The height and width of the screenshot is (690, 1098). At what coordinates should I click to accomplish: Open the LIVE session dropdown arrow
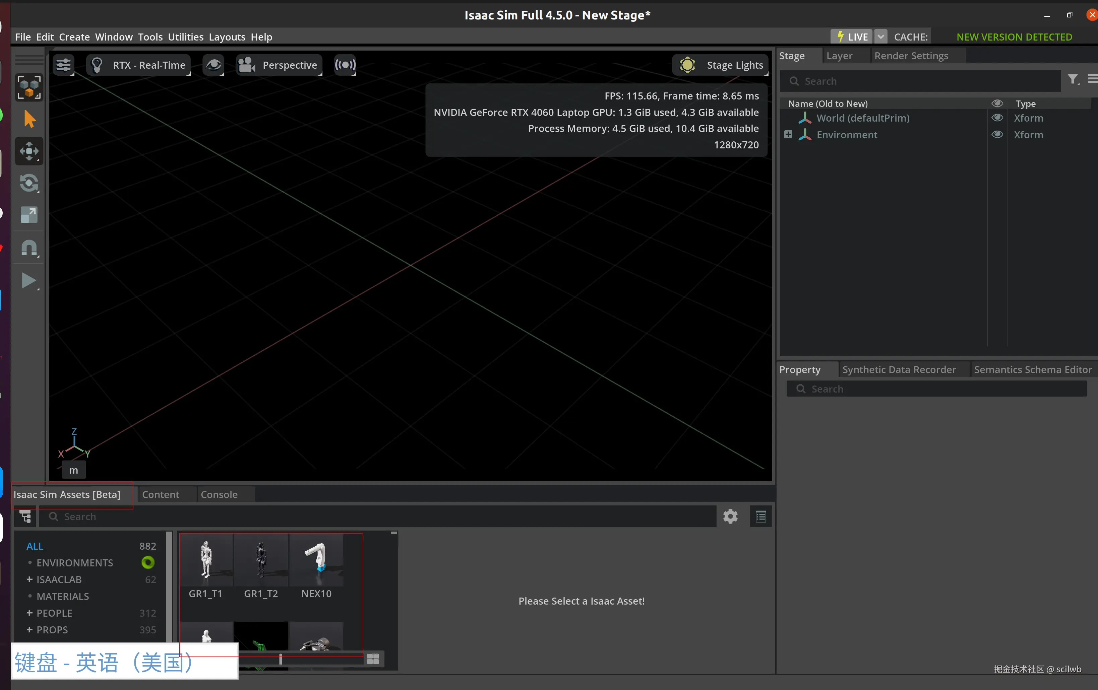tap(881, 37)
